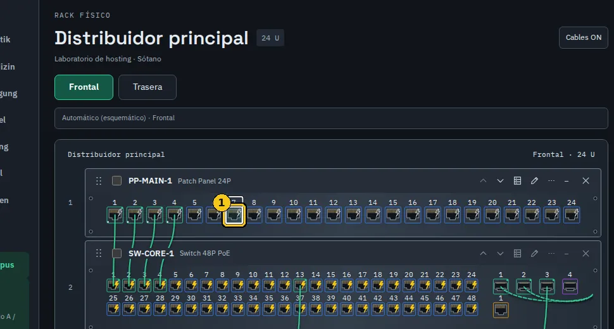The width and height of the screenshot is (614, 329).
Task: Select SW-CORE-1 PoE port 37
Action: [300, 309]
